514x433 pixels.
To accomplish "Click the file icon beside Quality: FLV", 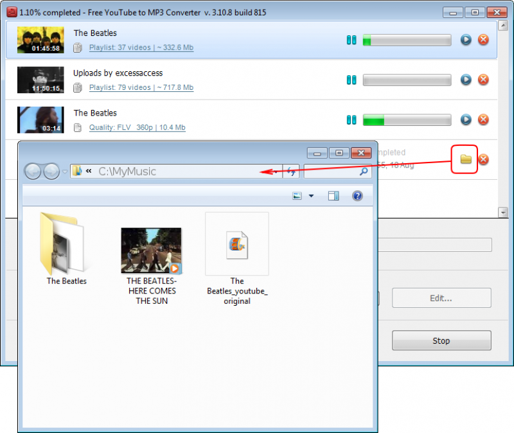I will (78, 127).
